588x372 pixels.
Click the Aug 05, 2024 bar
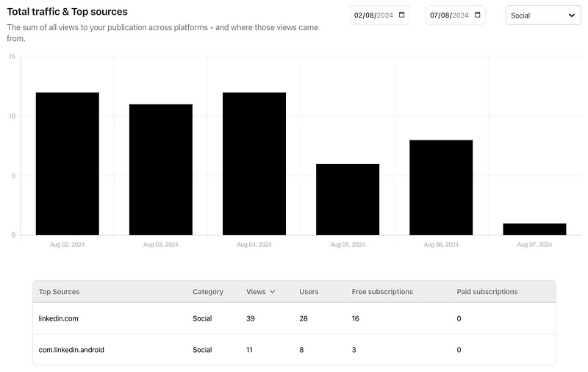click(348, 199)
